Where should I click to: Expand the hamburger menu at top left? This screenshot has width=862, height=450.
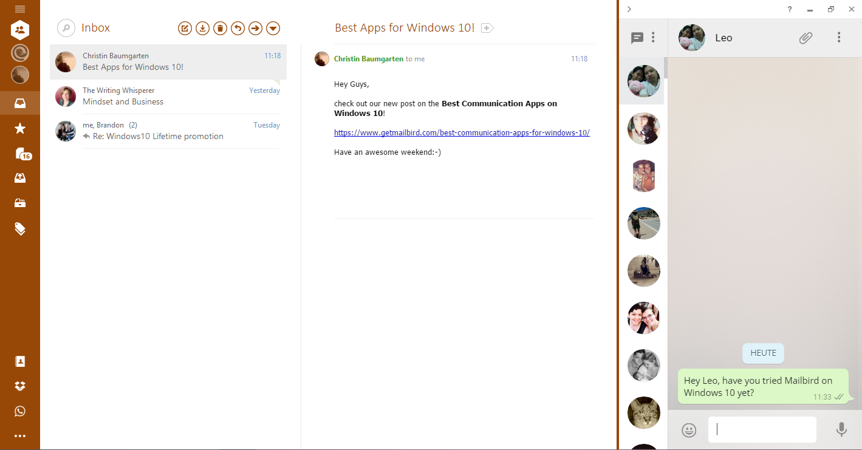20,9
